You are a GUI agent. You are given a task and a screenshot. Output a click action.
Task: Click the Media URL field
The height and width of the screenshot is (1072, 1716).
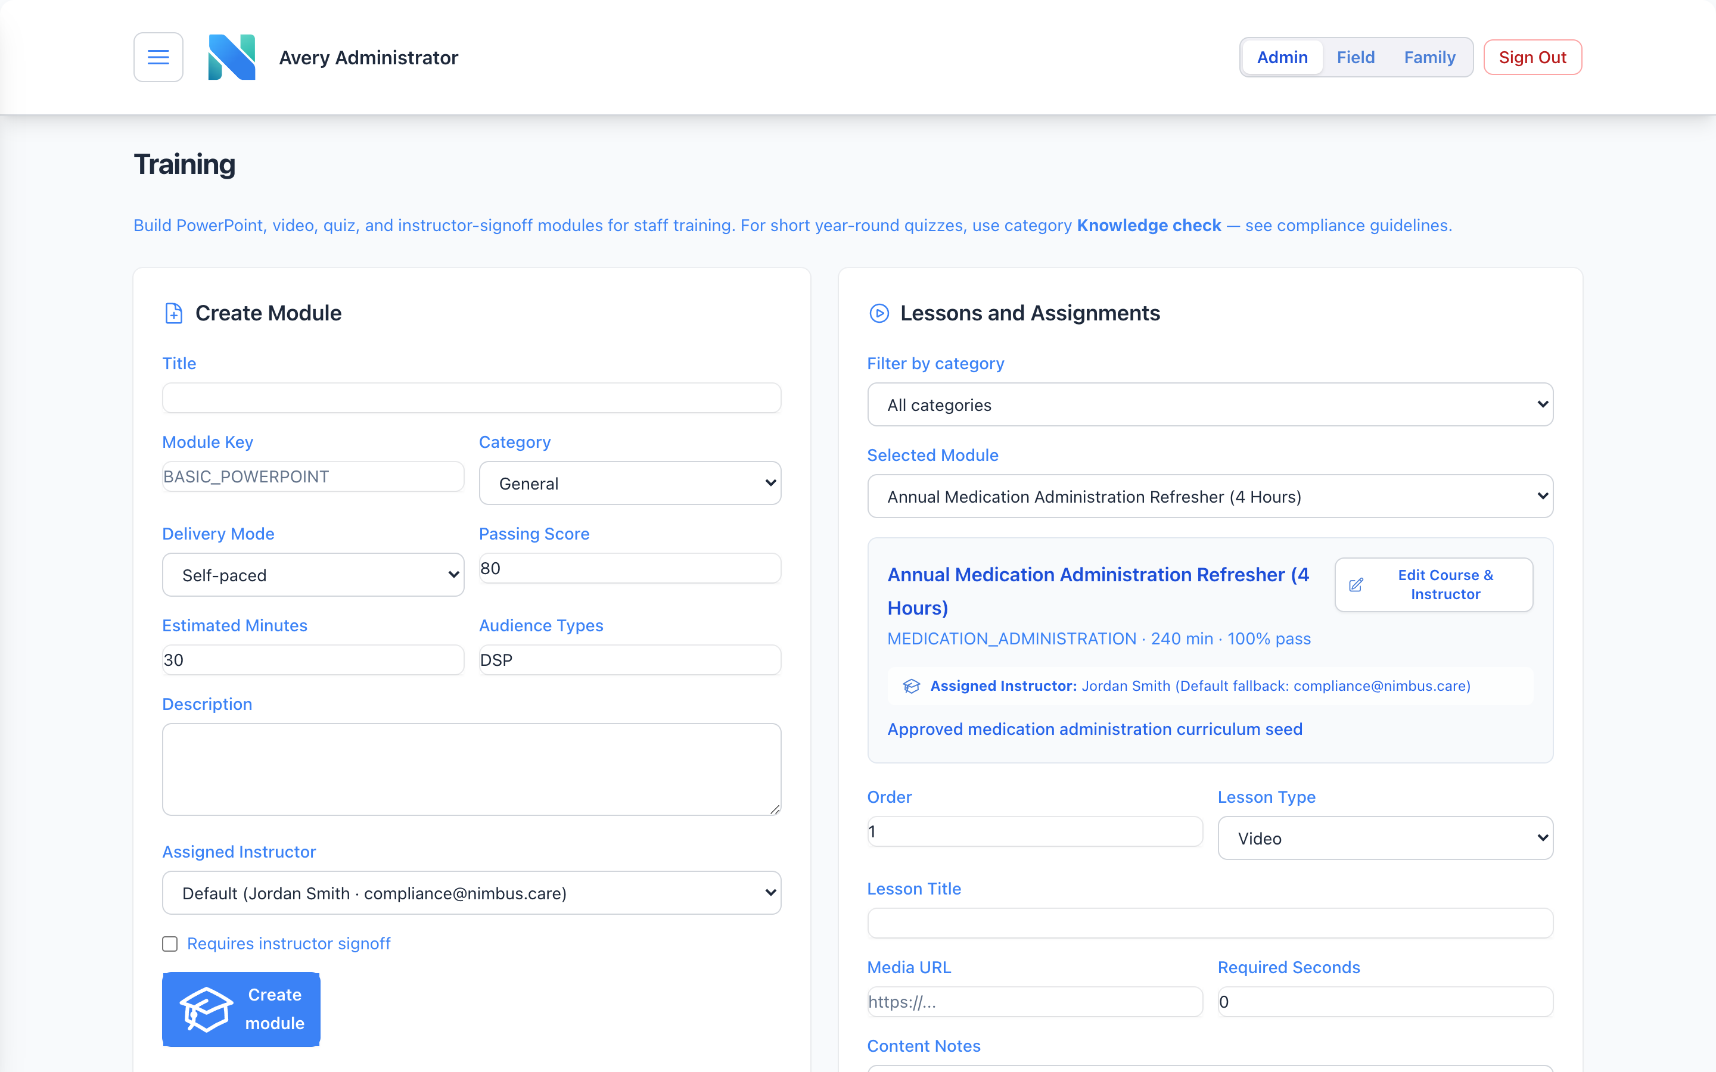point(1034,1002)
